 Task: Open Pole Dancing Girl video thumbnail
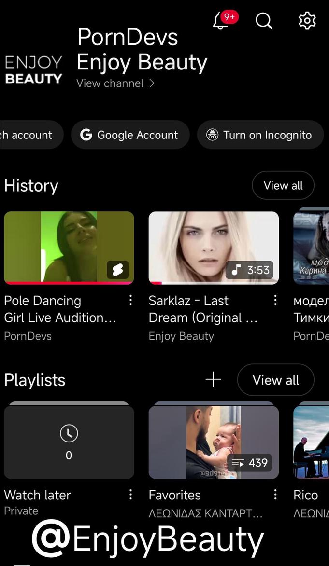[69, 248]
